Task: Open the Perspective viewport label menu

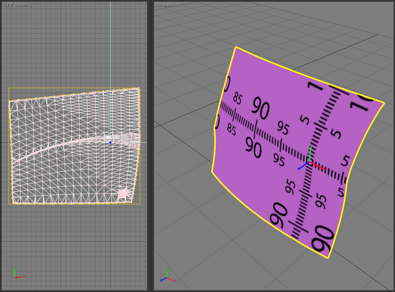Action: pos(168,5)
